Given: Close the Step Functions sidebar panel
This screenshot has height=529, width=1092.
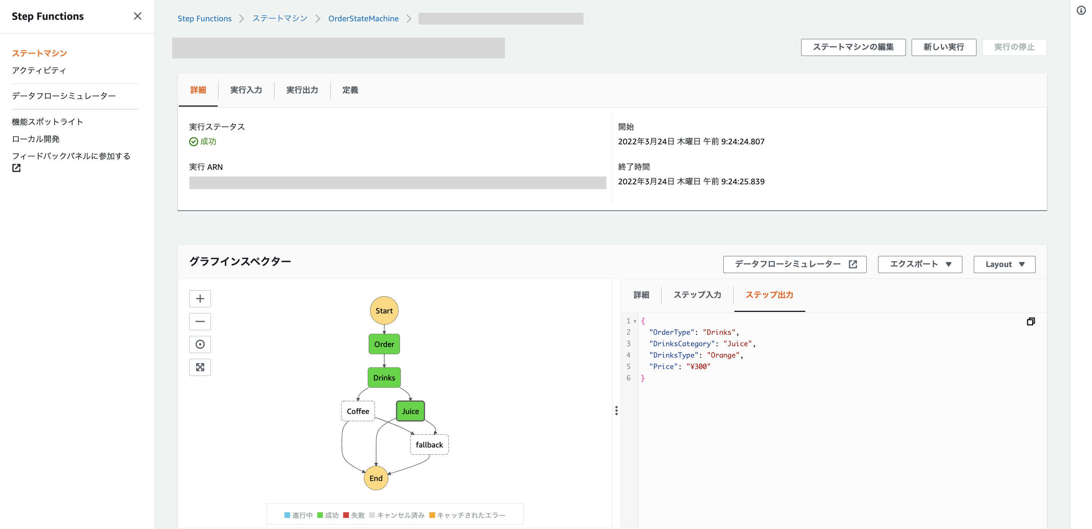Looking at the screenshot, I should [x=137, y=16].
